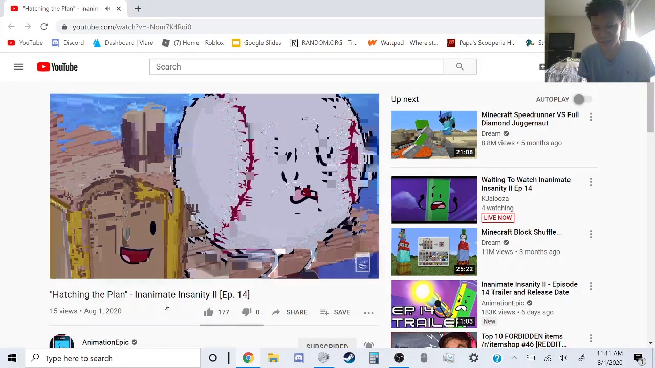Viewport: 655px width, 368px height.
Task: Open the blue Get Help taskbar icon
Action: pyautogui.click(x=497, y=358)
